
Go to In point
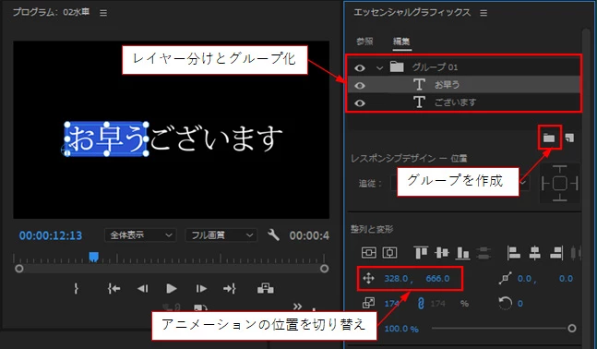[x=113, y=288]
